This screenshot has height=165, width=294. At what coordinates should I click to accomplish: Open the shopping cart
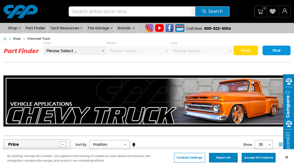click(261, 12)
